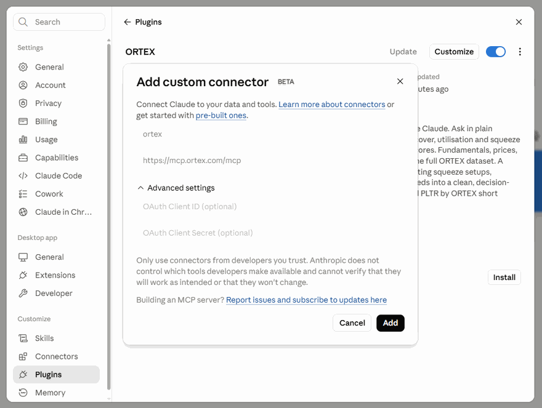This screenshot has width=542, height=408.
Task: Focus the connector URL field
Action: point(270,160)
